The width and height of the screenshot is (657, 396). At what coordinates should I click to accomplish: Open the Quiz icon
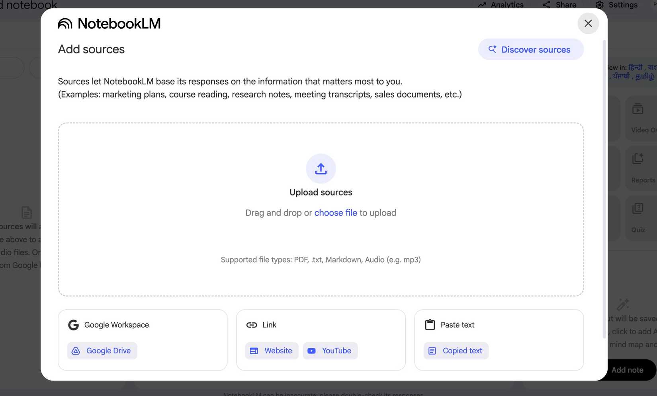point(638,208)
